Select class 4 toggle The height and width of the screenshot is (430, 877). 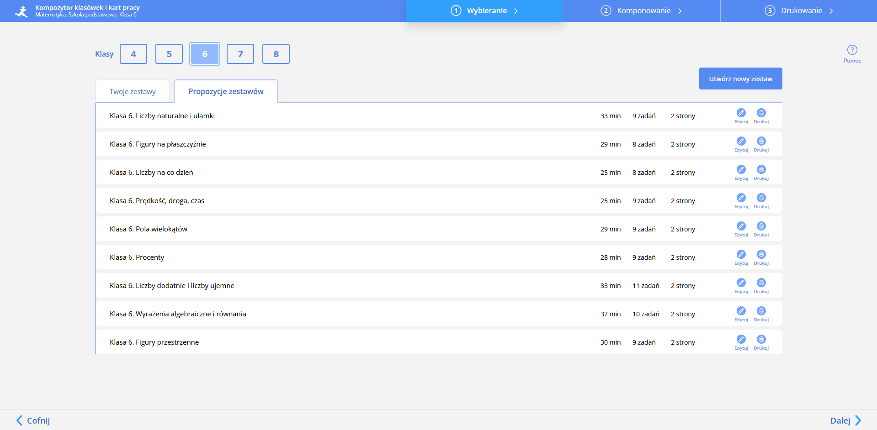[133, 54]
